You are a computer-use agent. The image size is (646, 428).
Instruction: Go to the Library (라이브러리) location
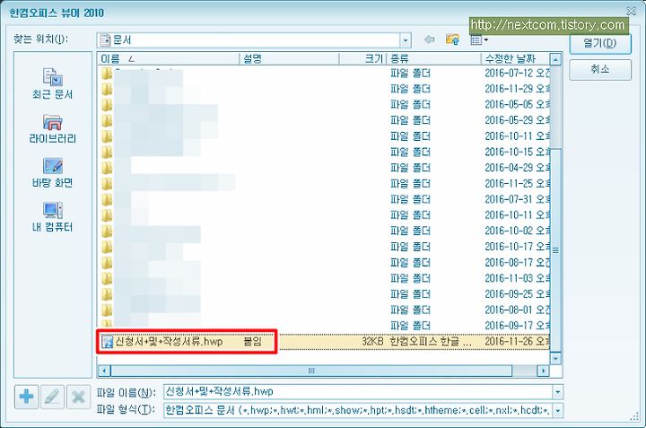pos(52,129)
